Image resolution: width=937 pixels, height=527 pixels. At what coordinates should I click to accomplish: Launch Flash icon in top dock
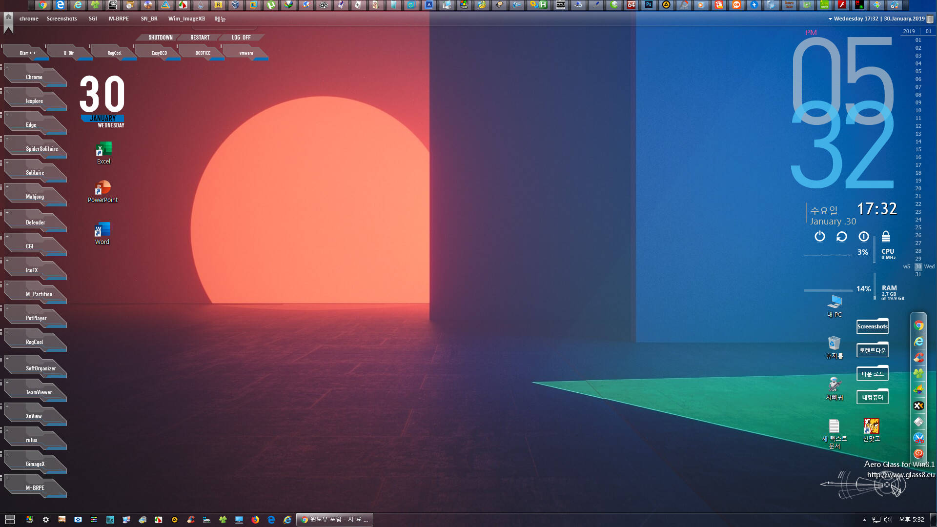tap(842, 5)
